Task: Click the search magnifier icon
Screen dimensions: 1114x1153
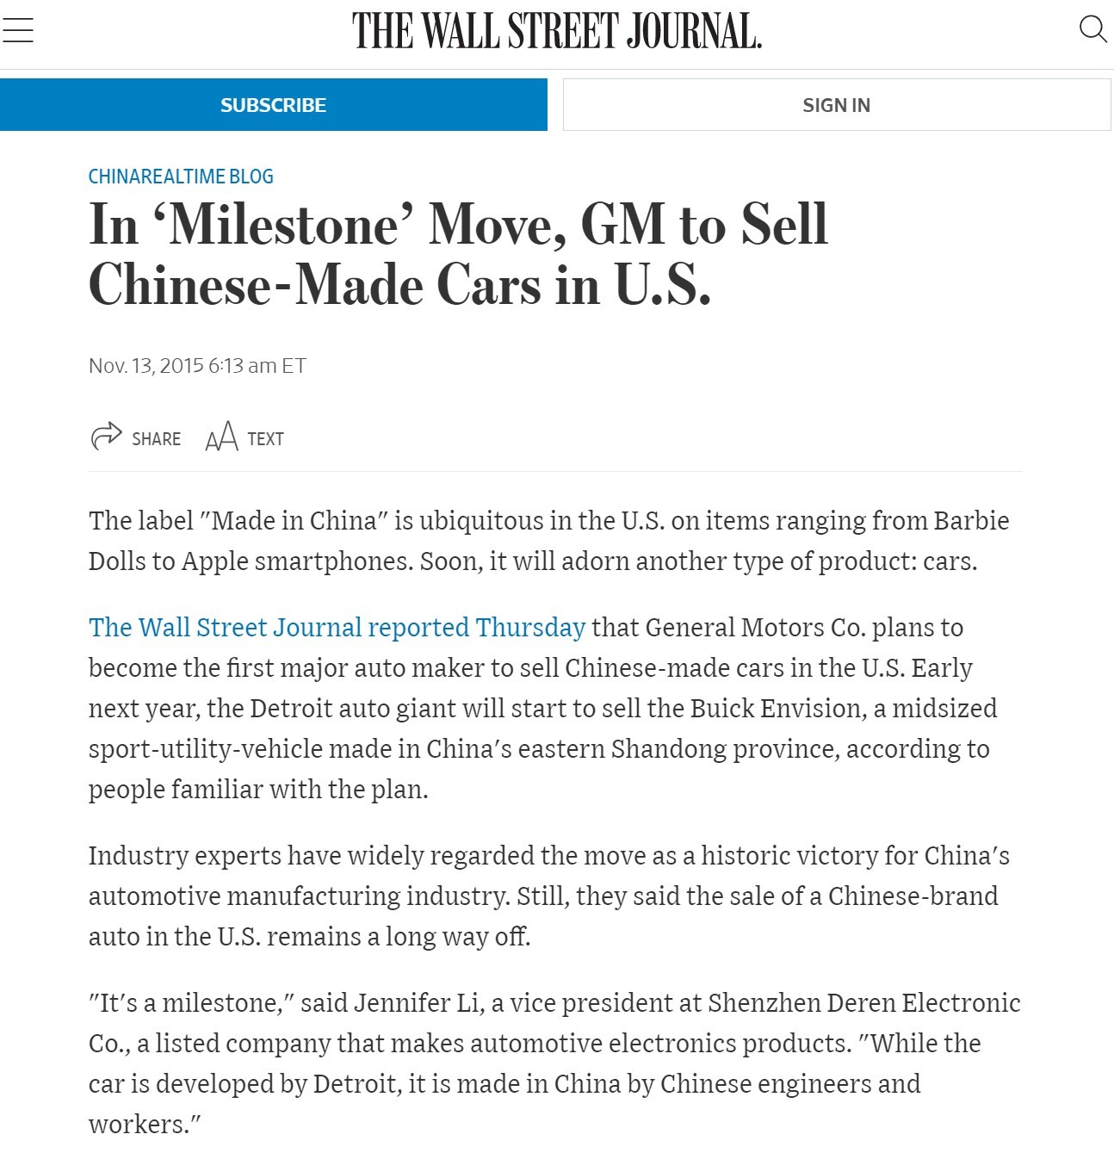Action: click(x=1092, y=29)
